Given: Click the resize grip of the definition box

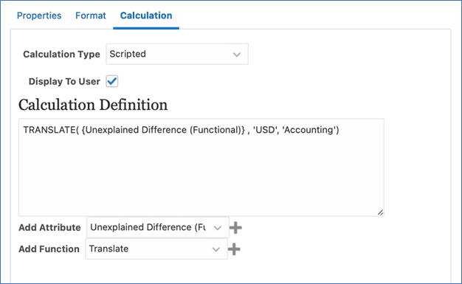Looking at the screenshot, I should click(380, 212).
